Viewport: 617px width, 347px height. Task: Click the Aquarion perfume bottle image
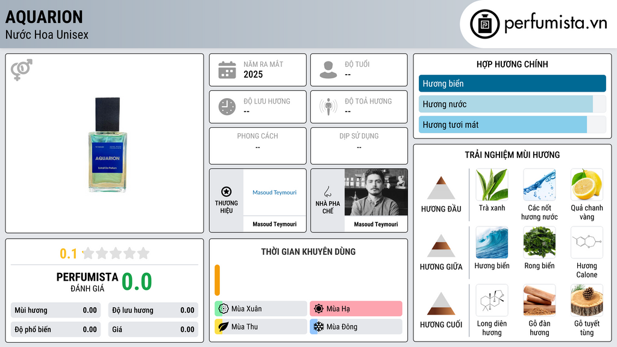point(107,145)
